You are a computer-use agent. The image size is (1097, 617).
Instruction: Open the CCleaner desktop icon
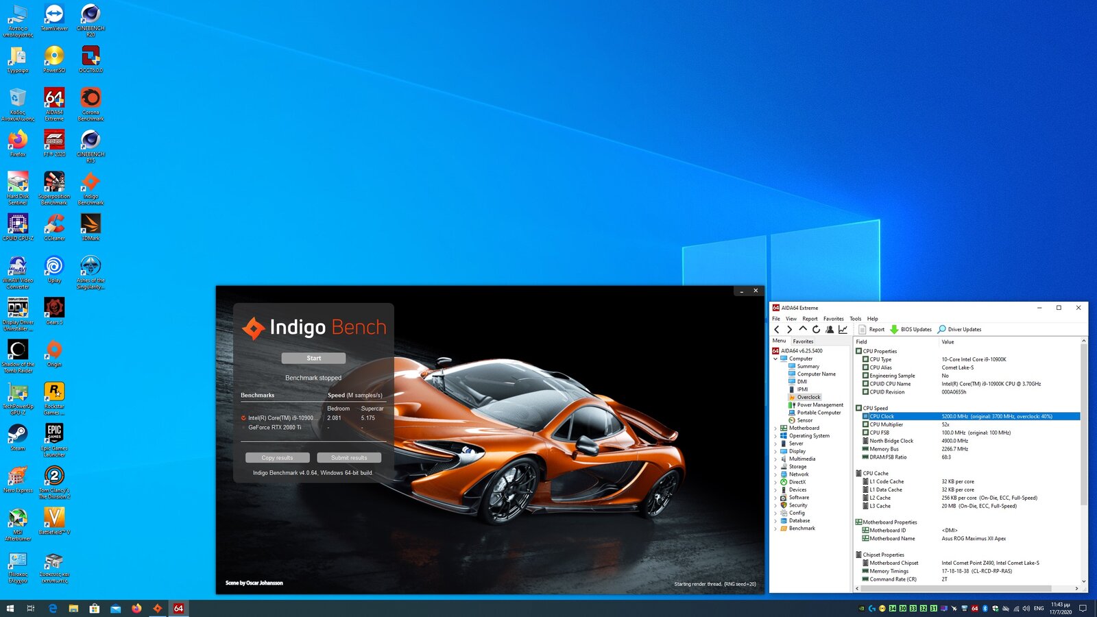pyautogui.click(x=54, y=227)
